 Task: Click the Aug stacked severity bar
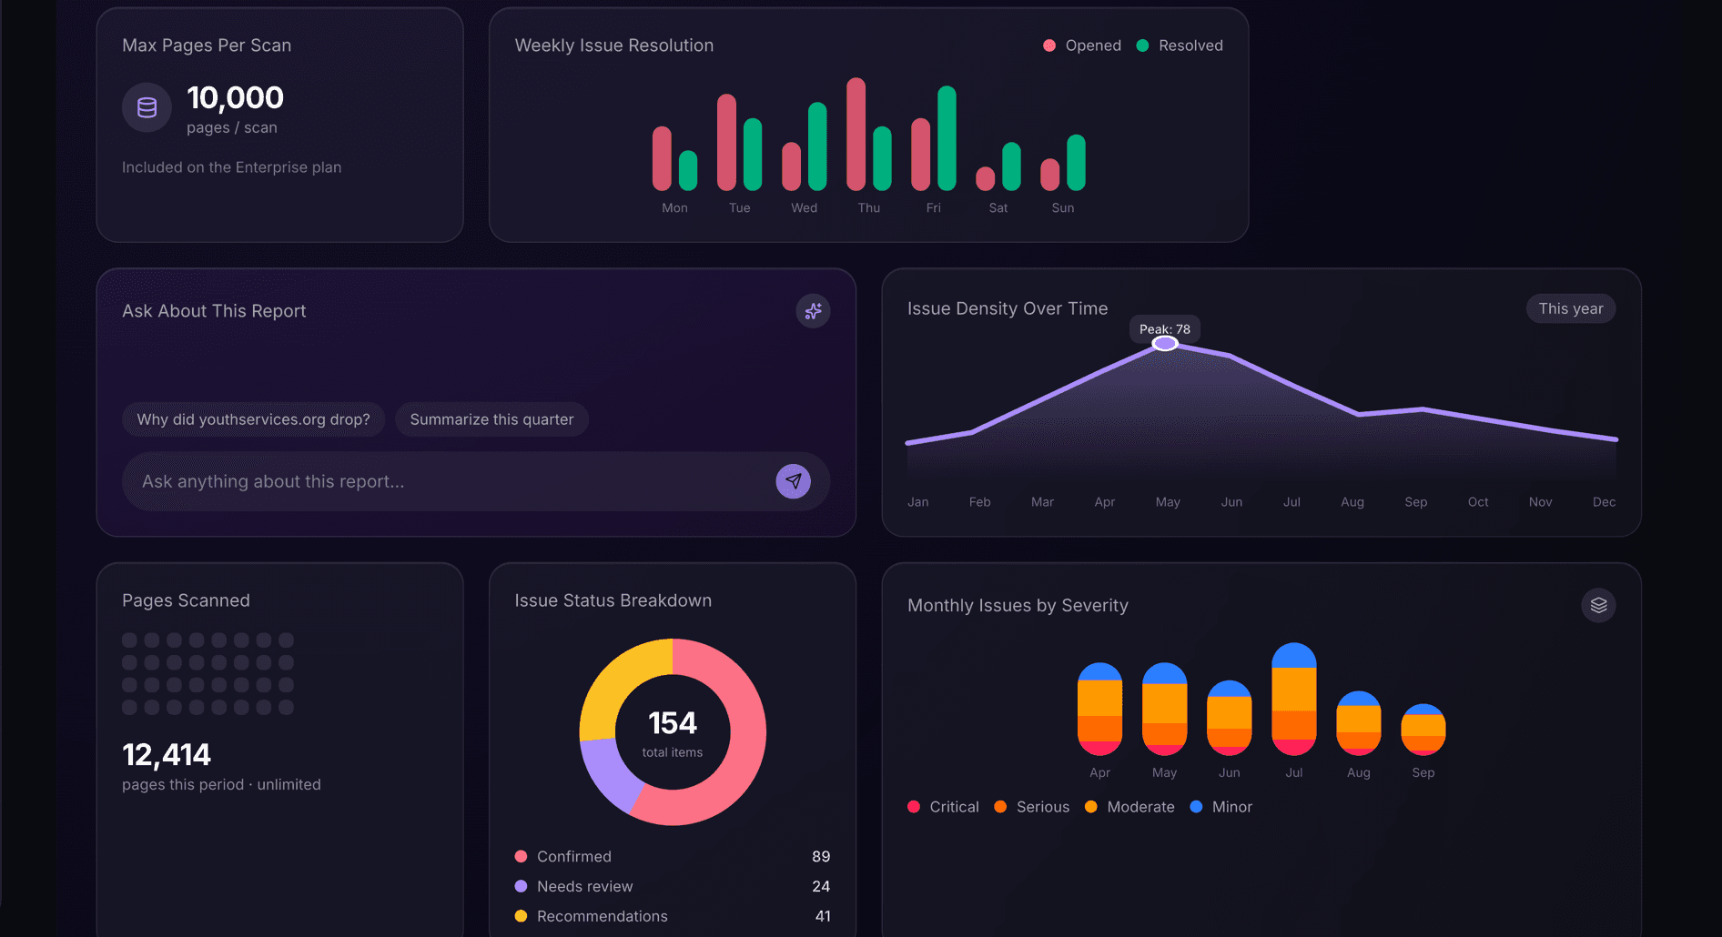tap(1358, 723)
